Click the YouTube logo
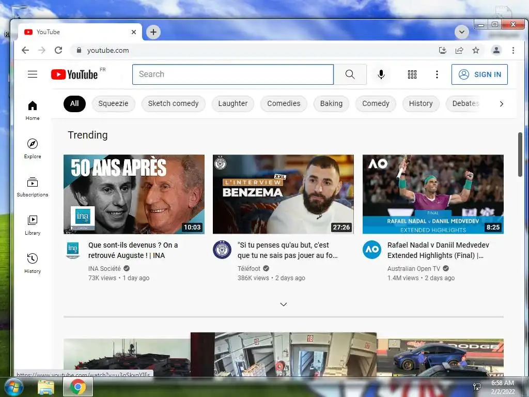 pyautogui.click(x=74, y=74)
